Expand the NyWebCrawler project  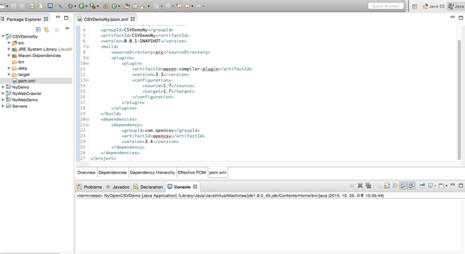point(3,93)
